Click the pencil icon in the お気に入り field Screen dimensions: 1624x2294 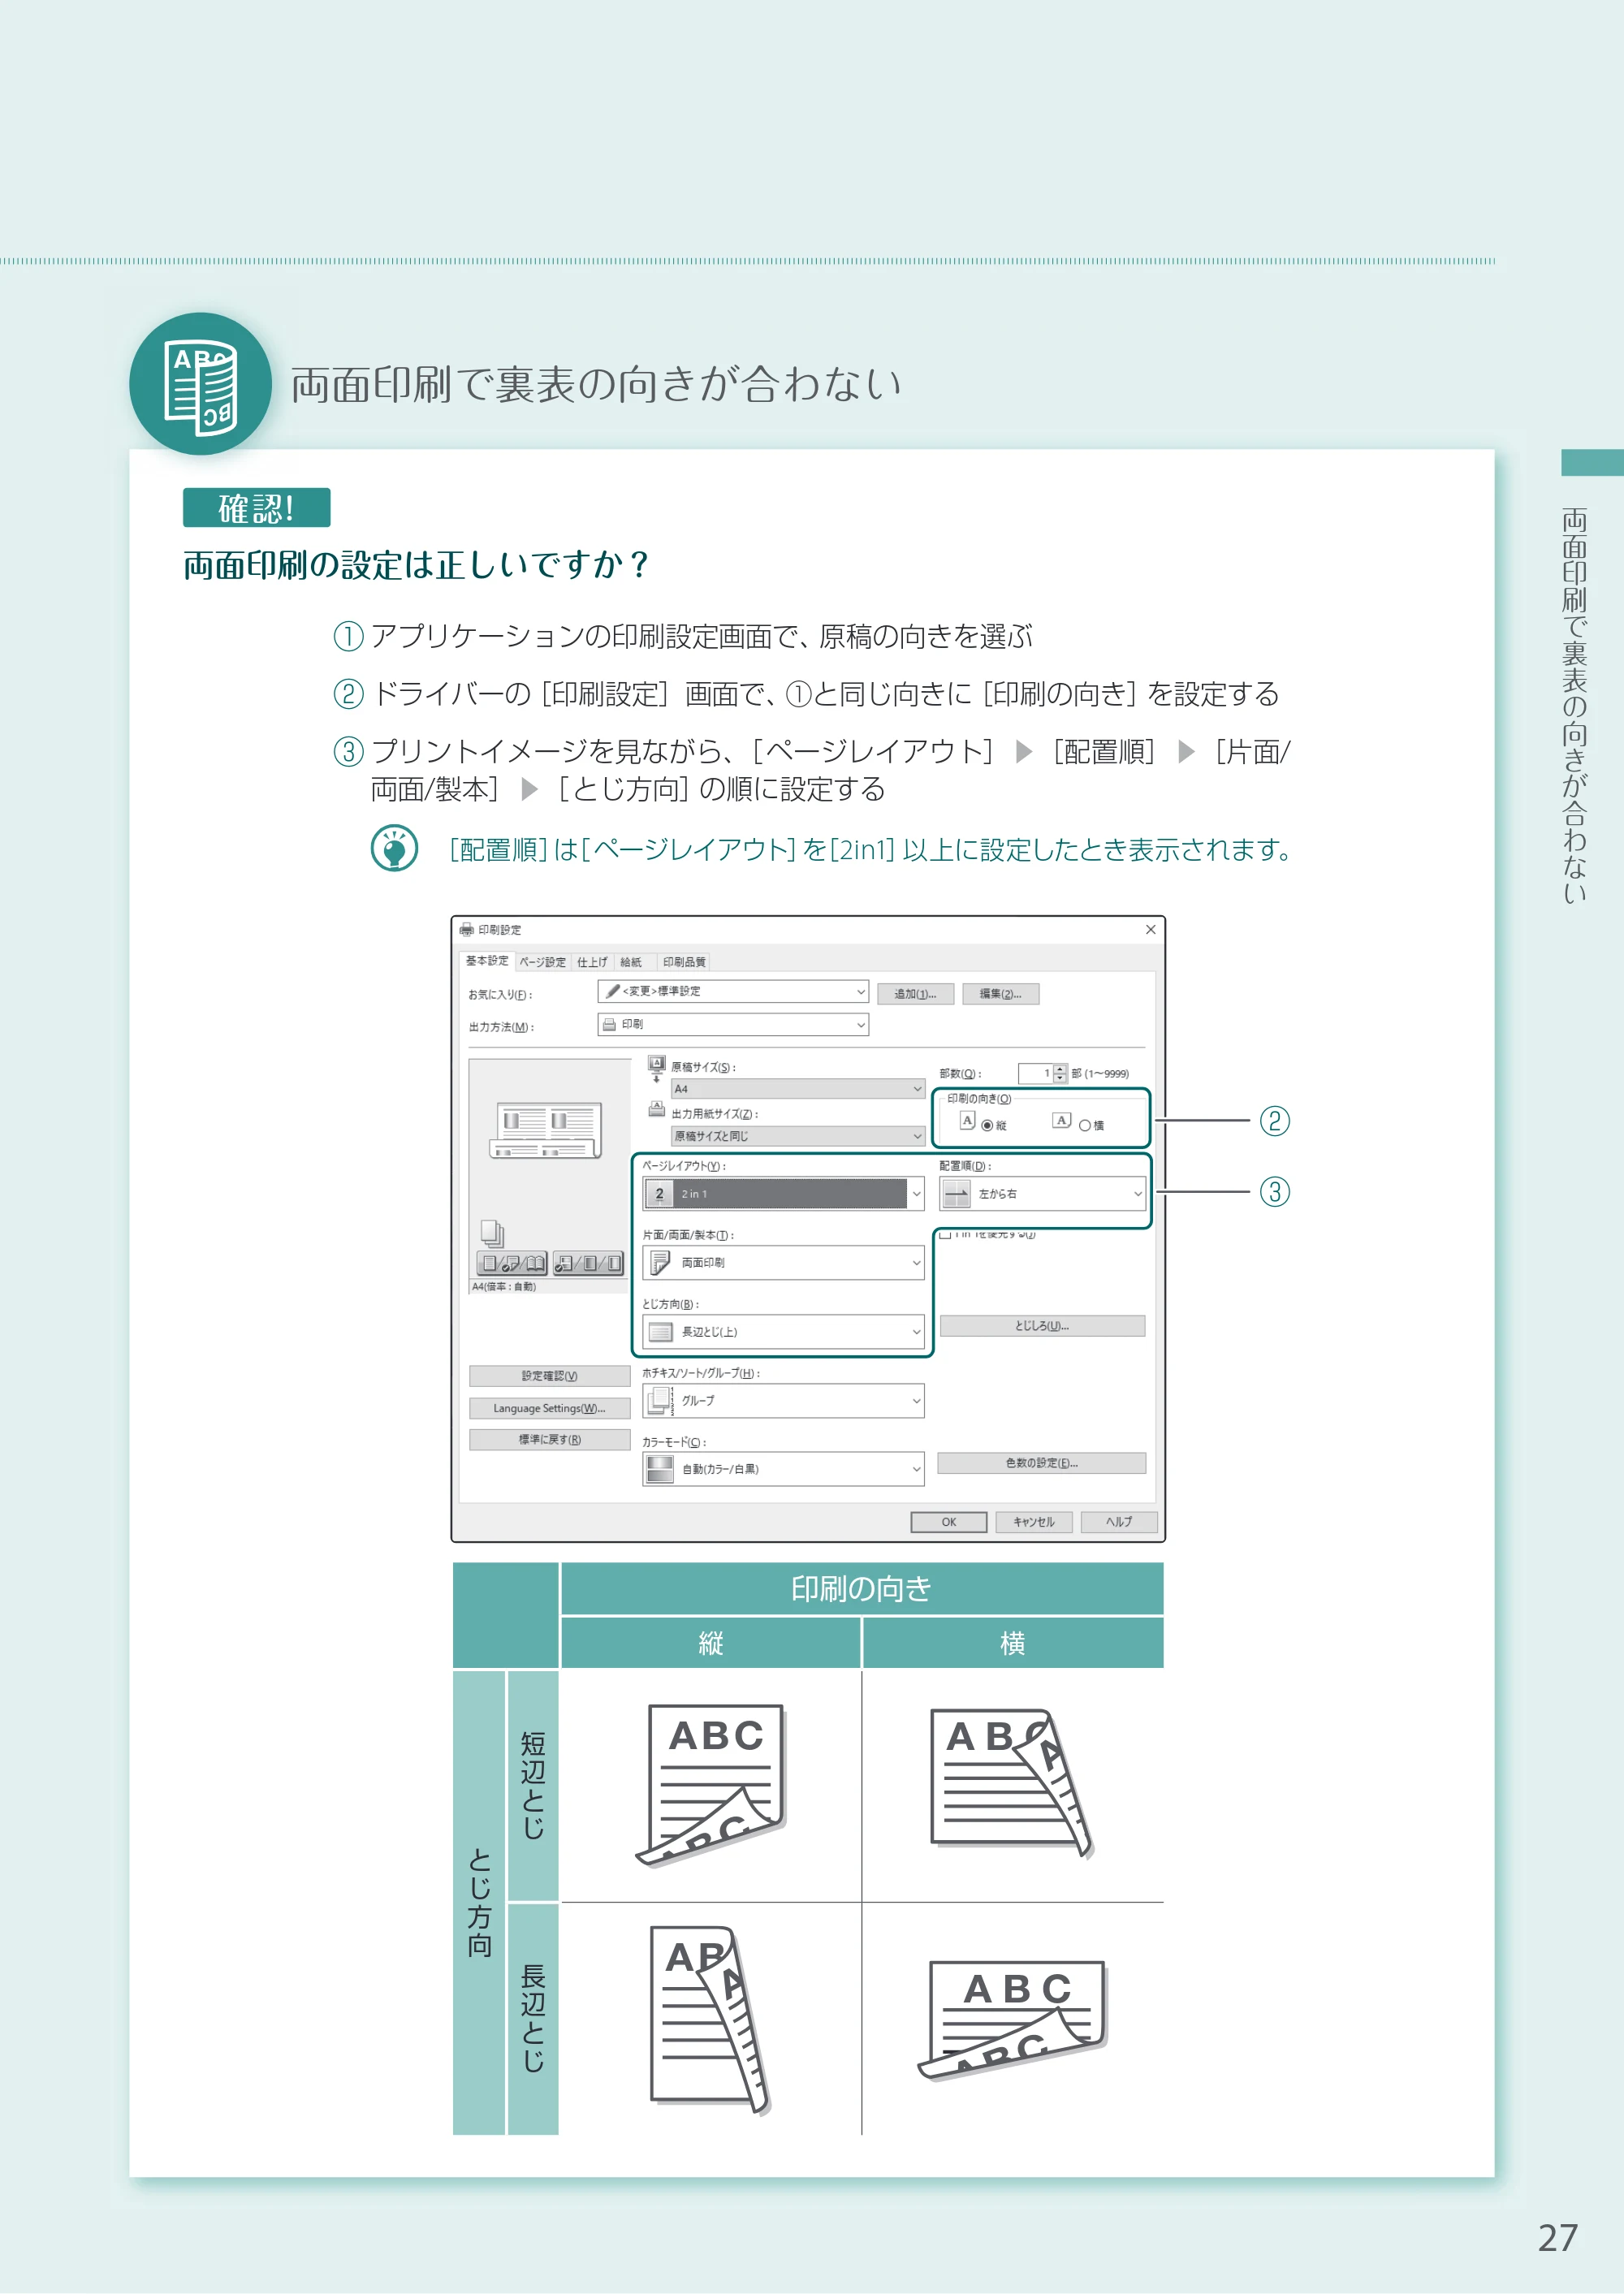coord(613,991)
